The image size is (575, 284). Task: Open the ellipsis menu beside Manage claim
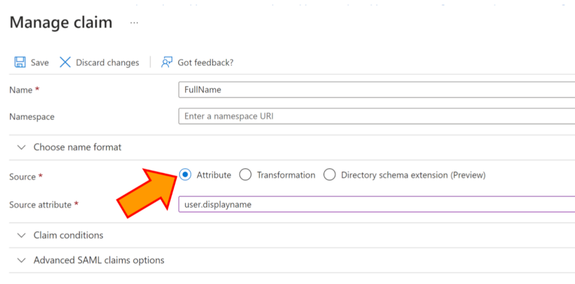134,23
